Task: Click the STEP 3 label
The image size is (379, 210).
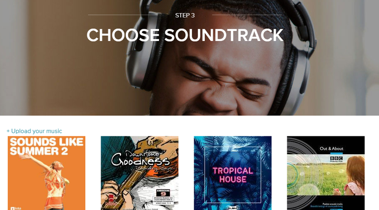Action: pos(185,15)
